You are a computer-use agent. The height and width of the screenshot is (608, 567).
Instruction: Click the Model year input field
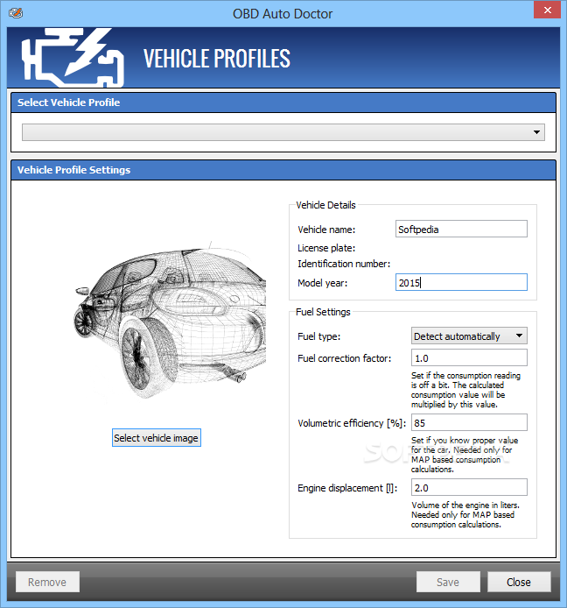(461, 282)
